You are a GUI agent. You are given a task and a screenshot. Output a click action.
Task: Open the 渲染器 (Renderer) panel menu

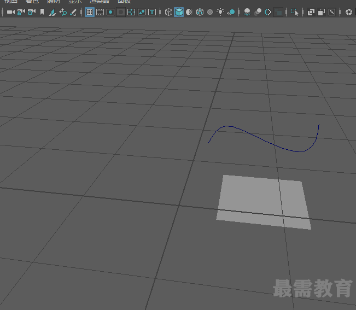pos(100,1)
